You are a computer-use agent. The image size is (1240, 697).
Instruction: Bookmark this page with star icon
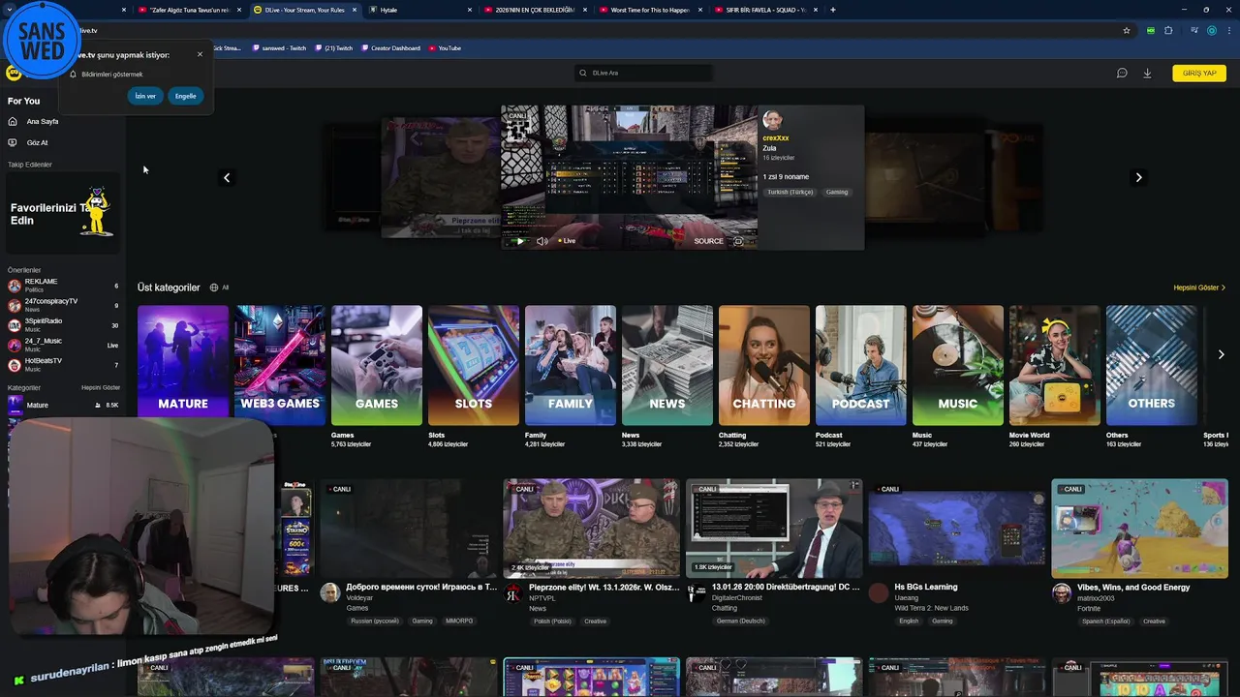click(x=1127, y=30)
